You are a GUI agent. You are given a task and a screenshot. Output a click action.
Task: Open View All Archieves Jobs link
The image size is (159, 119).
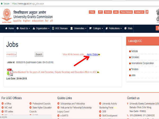73,54
